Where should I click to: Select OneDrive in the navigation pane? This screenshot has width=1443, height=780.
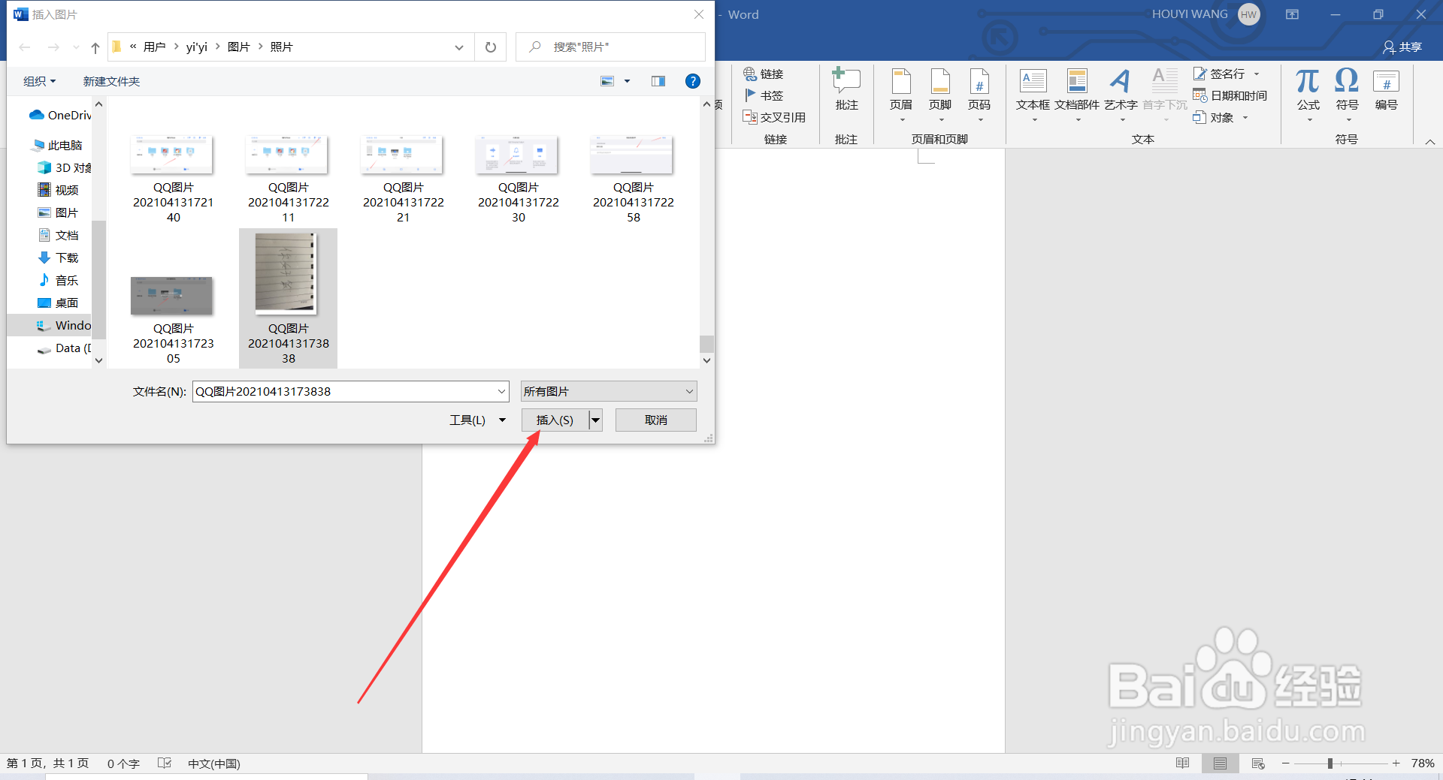click(60, 115)
